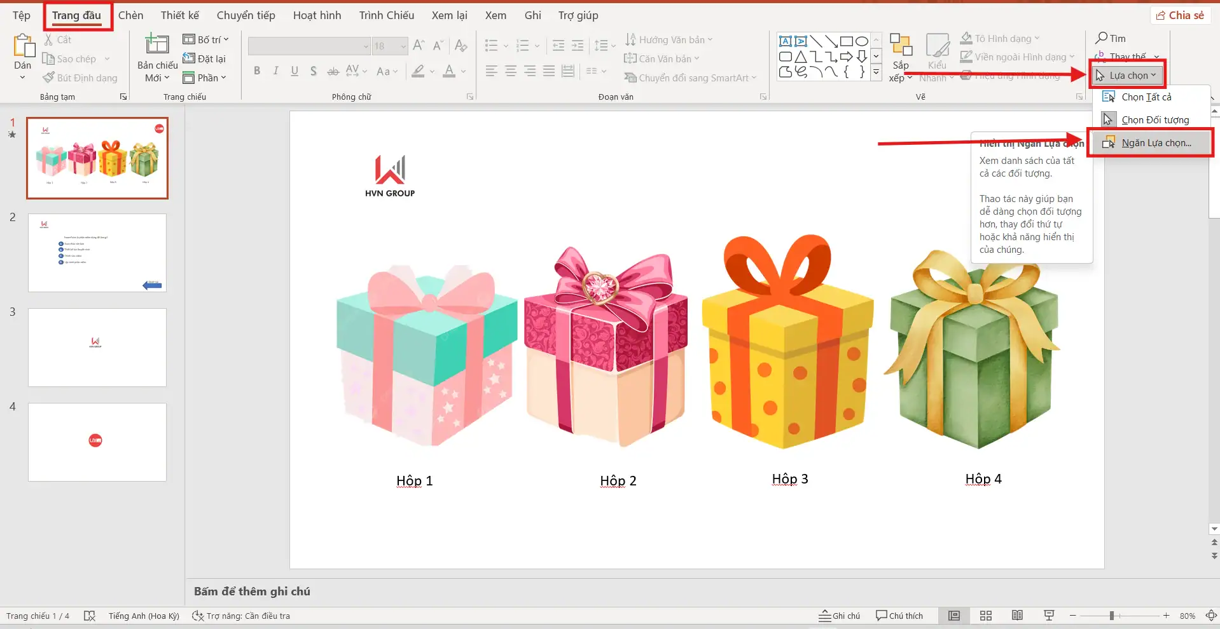Open the reading view icon in status bar
Viewport: 1220px width, 629px height.
(x=1017, y=616)
